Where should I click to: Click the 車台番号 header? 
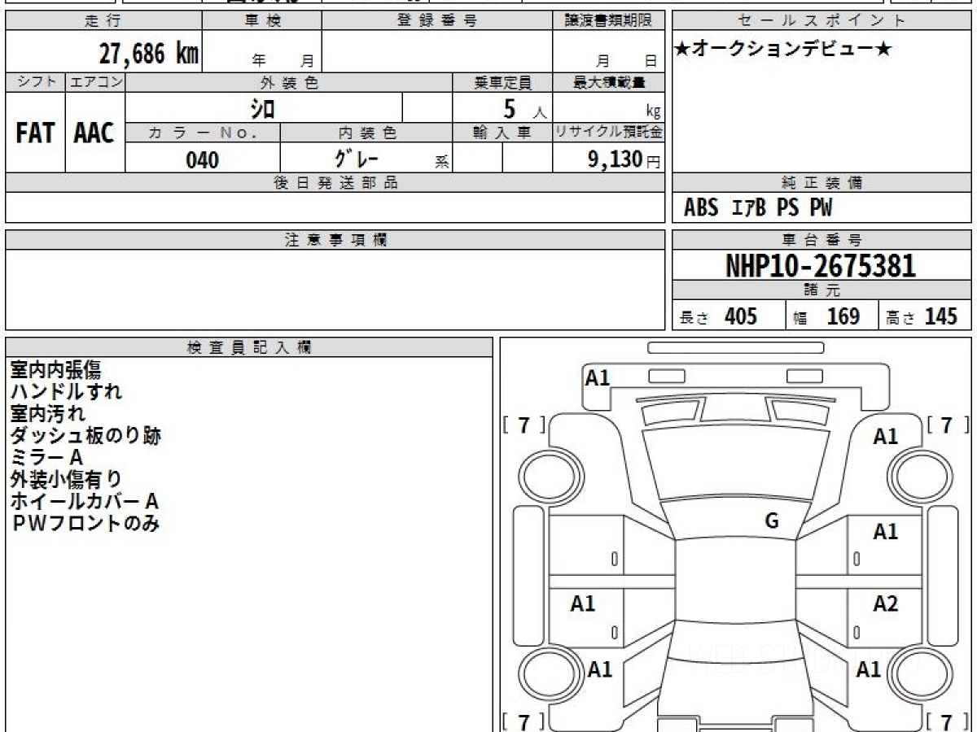(x=822, y=240)
